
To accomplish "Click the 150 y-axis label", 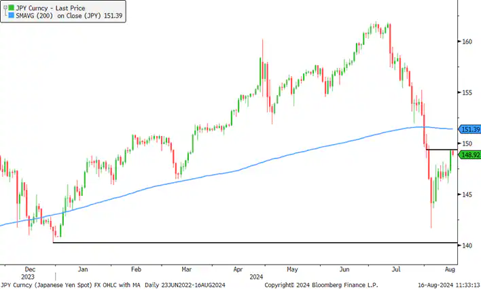I will pos(467,143).
